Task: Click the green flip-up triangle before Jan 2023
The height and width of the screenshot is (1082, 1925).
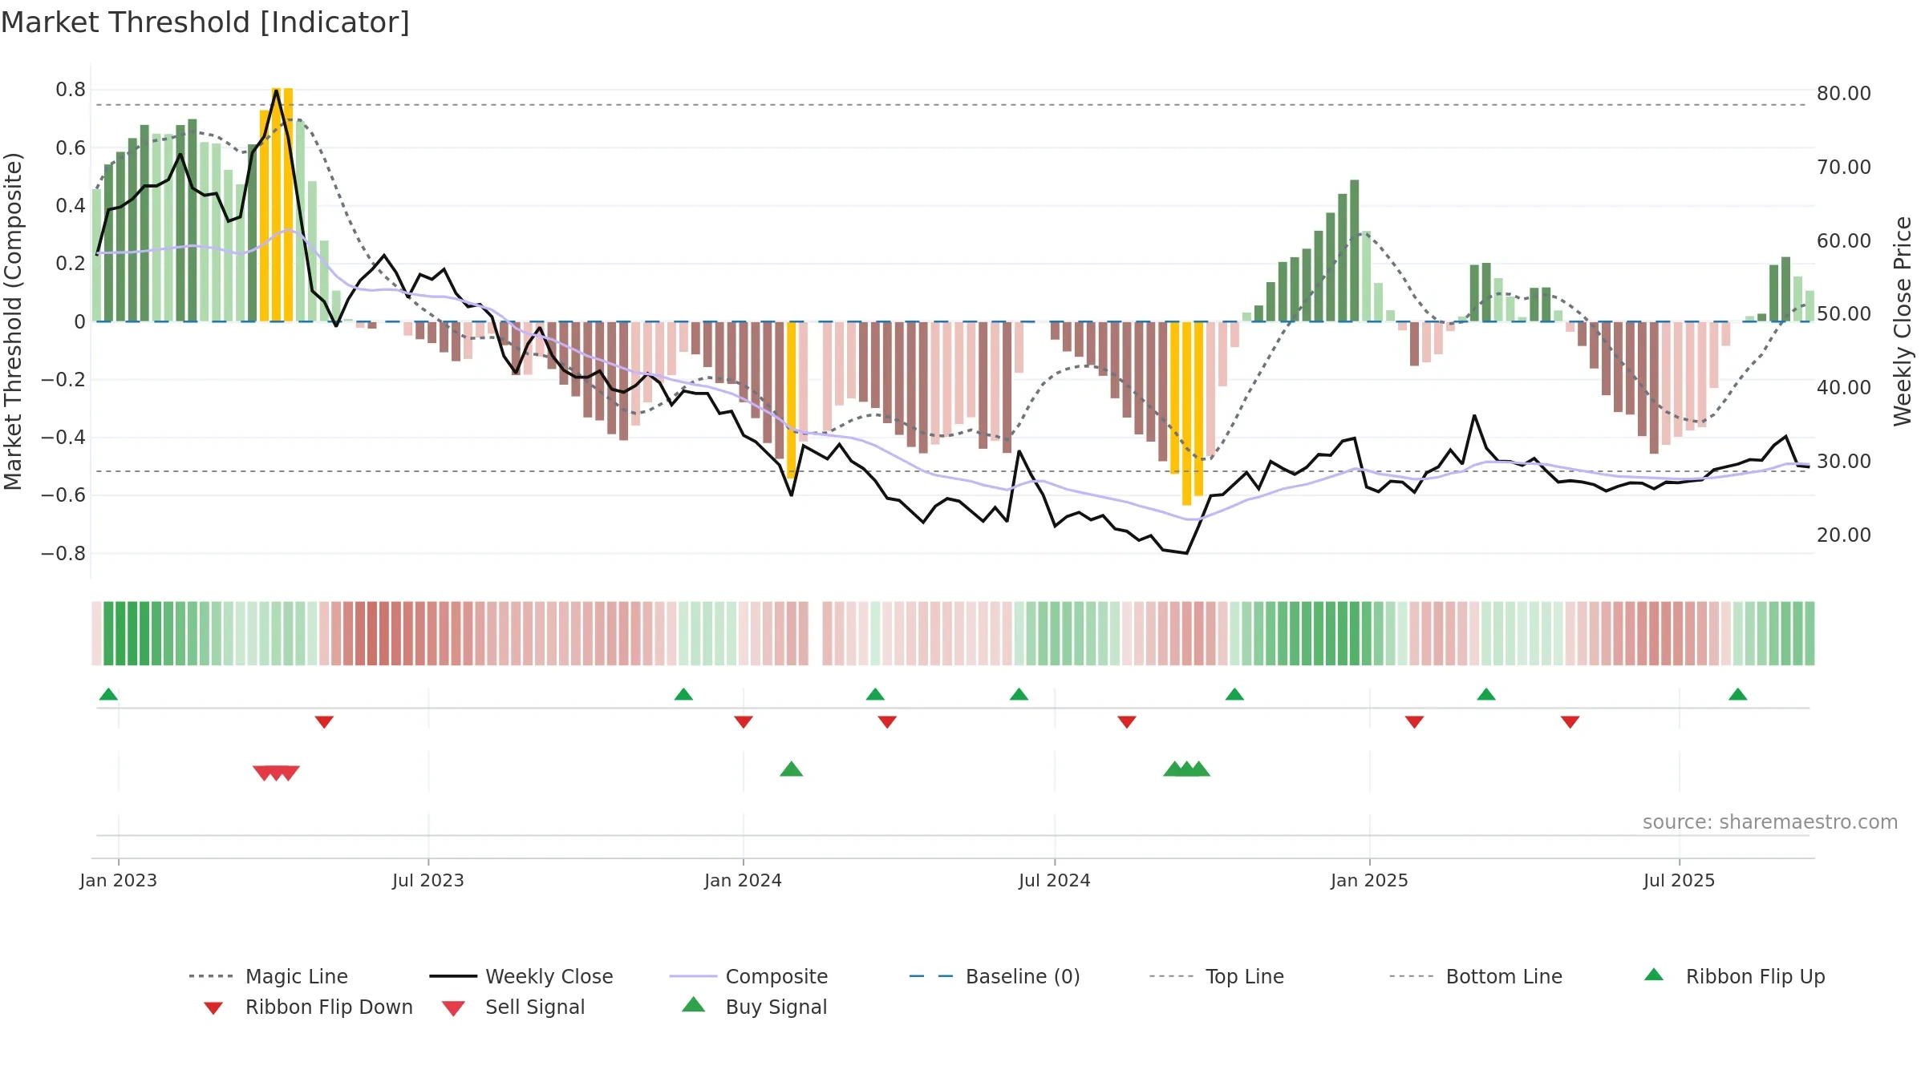Action: [108, 694]
